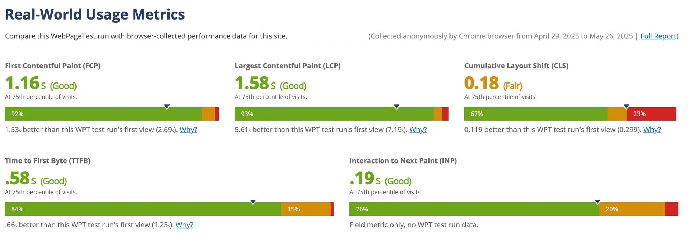The width and height of the screenshot is (699, 246).
Task: Click the orange 15% TTFB bar segment
Action: (306, 209)
